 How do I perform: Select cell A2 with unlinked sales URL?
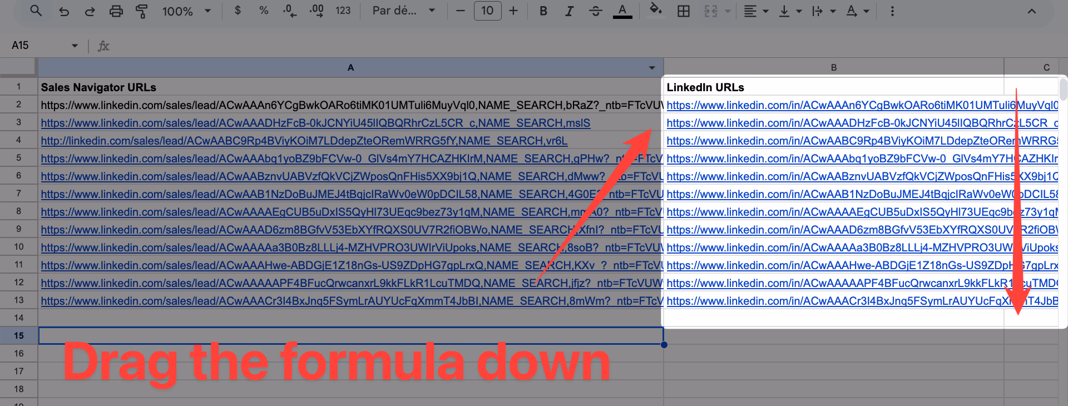coord(350,105)
